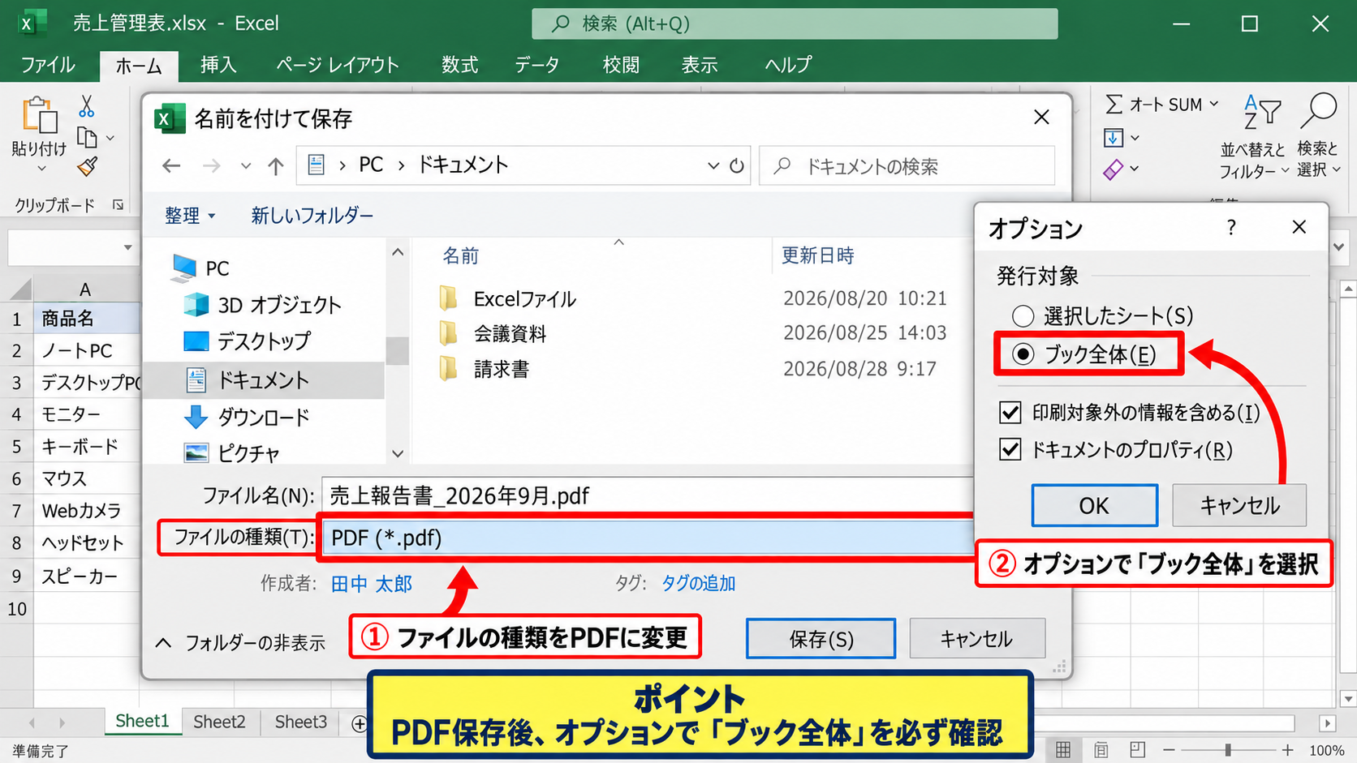Open the 請求書 folder
This screenshot has height=763, width=1357.
484,369
